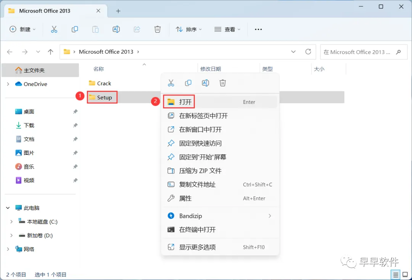Unpin 文档 from quick access
This screenshot has width=412, height=280.
point(75,139)
